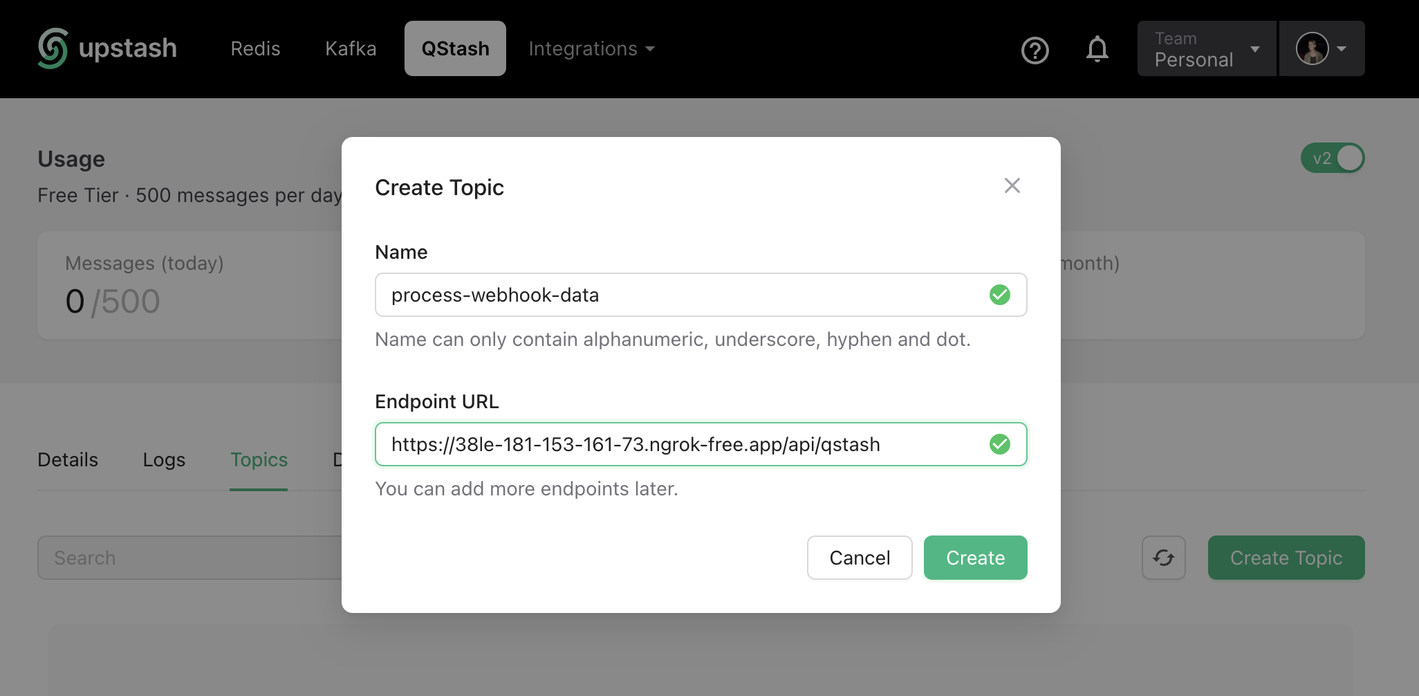Open the Integrations dropdown
Screen dimensions: 1419x696
591,48
